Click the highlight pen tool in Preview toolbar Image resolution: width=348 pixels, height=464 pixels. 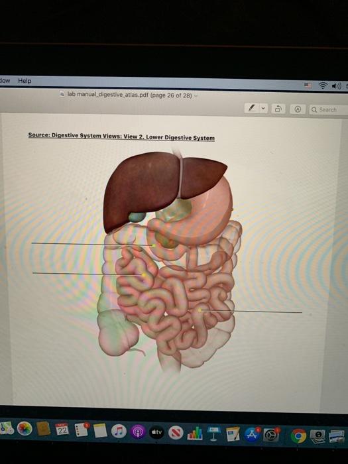pos(252,108)
